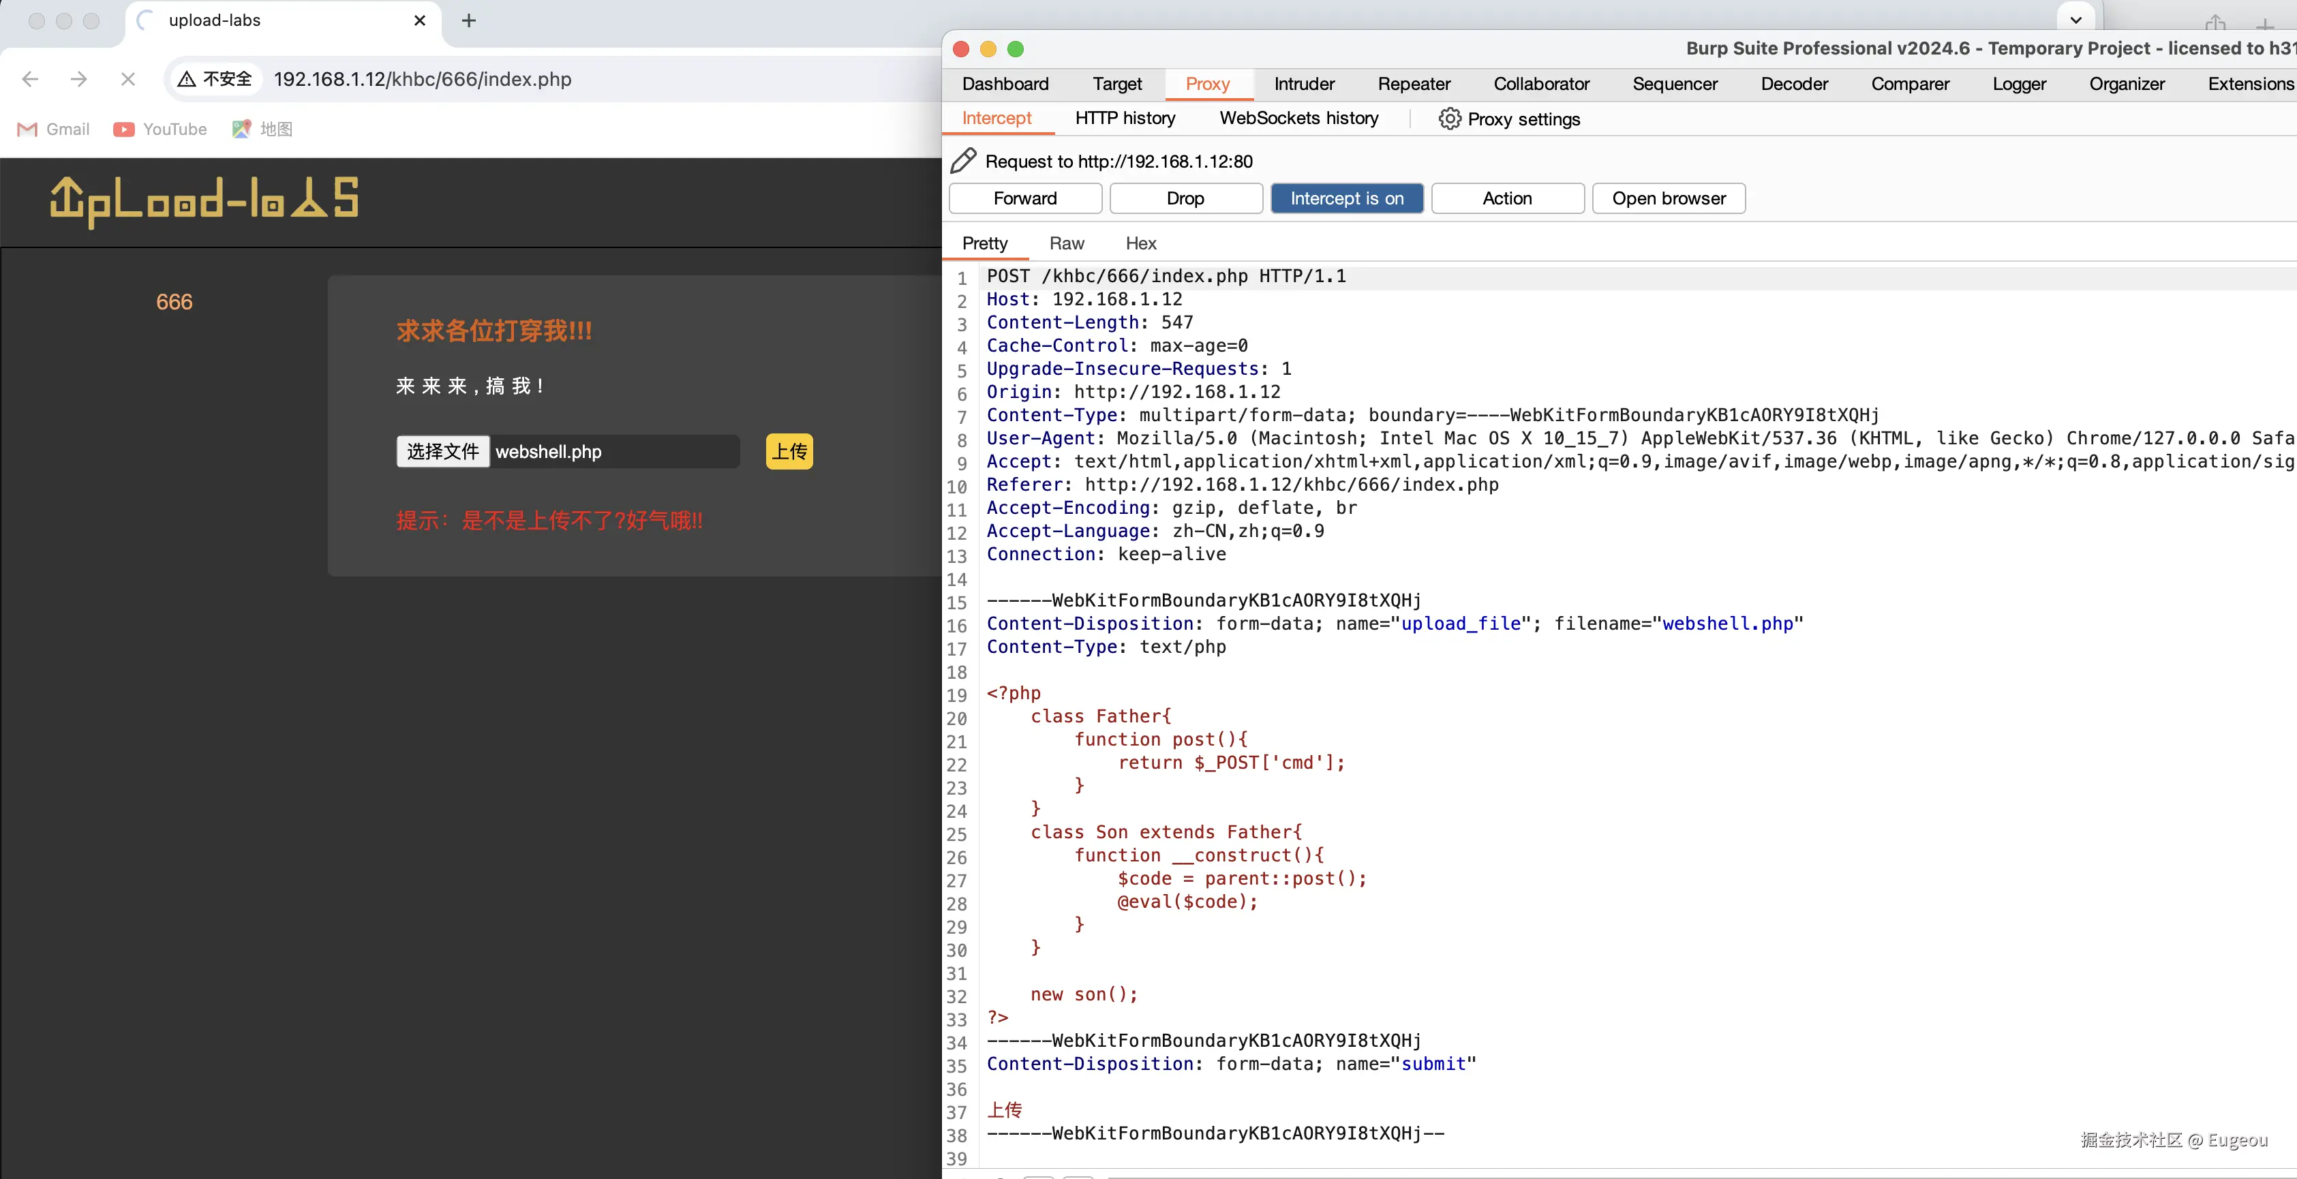
Task: Toggle the Intercept is on button
Action: click(x=1346, y=198)
